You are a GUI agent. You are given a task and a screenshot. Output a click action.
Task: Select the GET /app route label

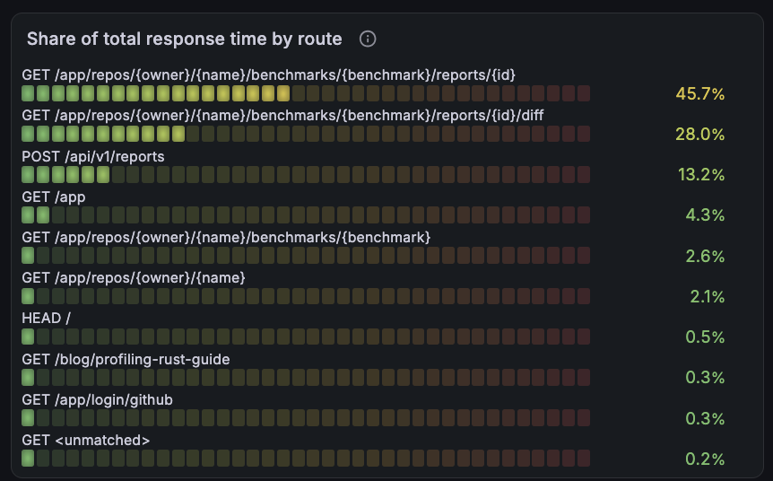(54, 197)
